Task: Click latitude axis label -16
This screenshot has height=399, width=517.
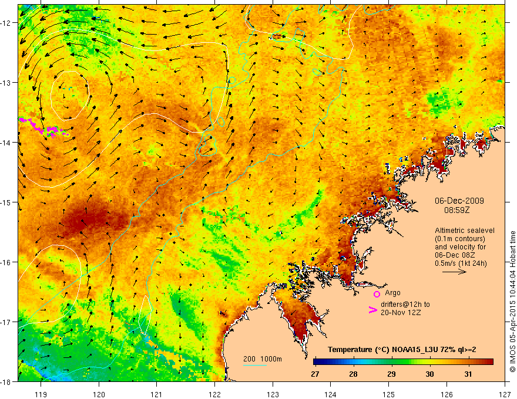Action: coord(6,262)
